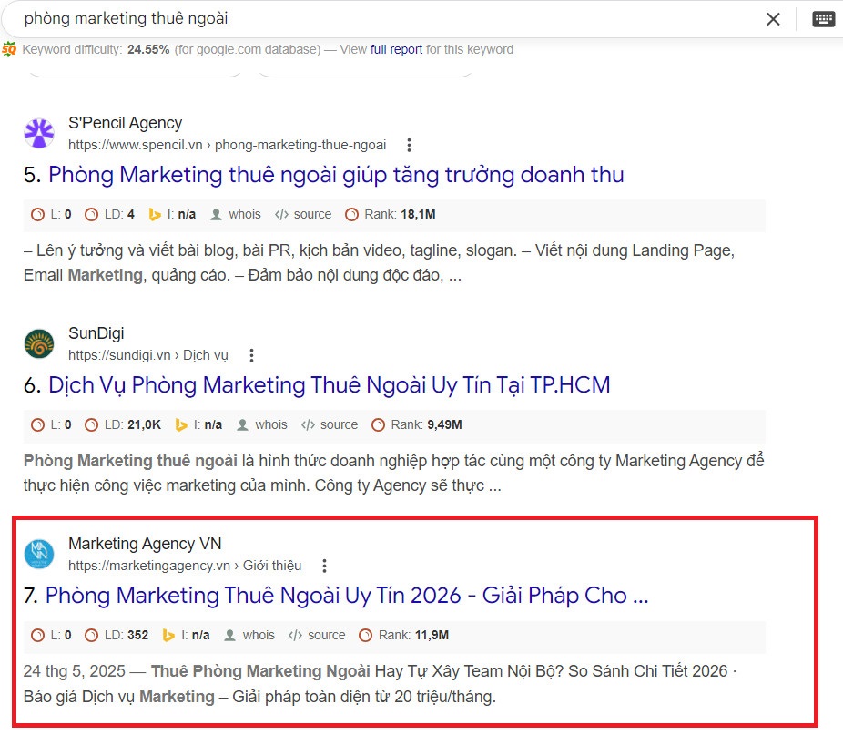Open SunDigi favicon

(x=39, y=343)
